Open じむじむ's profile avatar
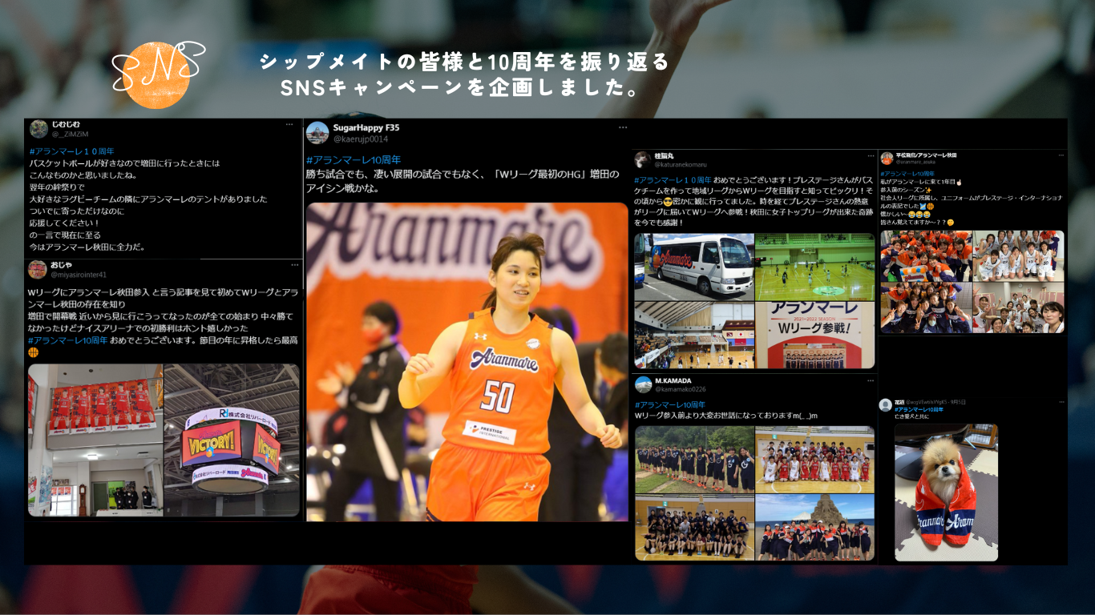 coord(38,129)
